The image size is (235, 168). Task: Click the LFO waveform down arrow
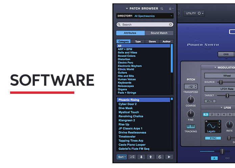tap(219, 128)
